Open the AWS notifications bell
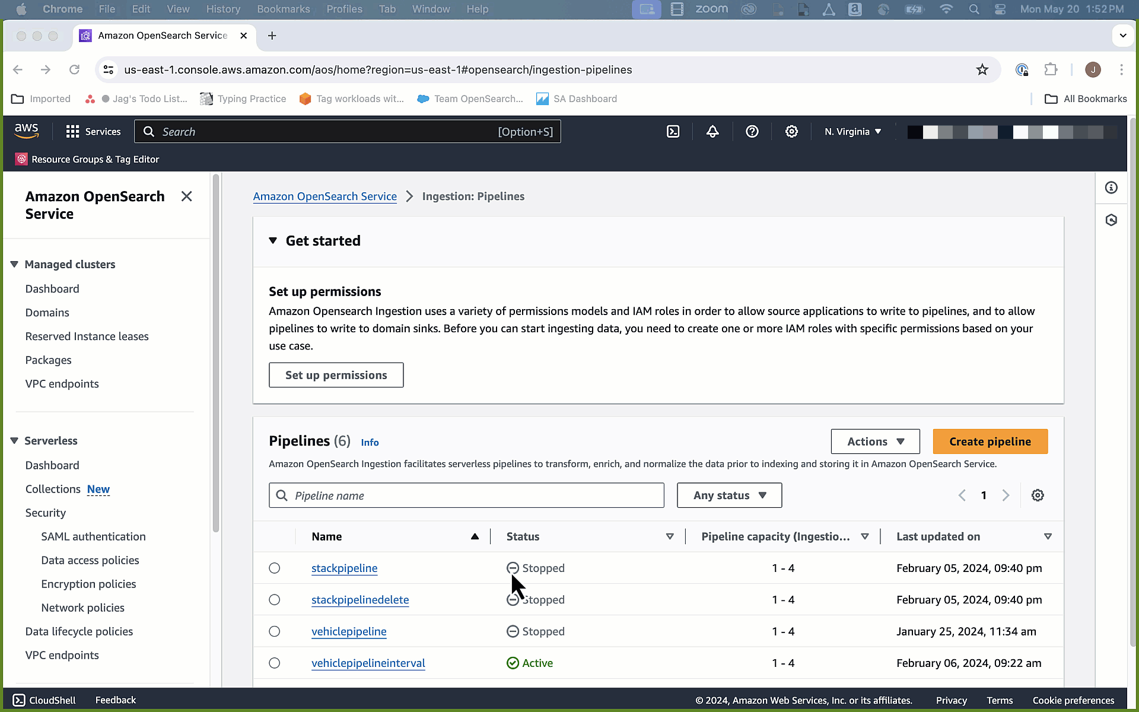The image size is (1139, 712). (x=712, y=132)
